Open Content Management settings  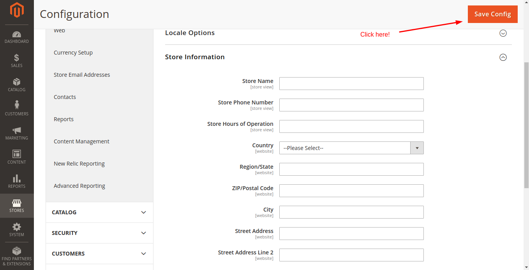81,141
